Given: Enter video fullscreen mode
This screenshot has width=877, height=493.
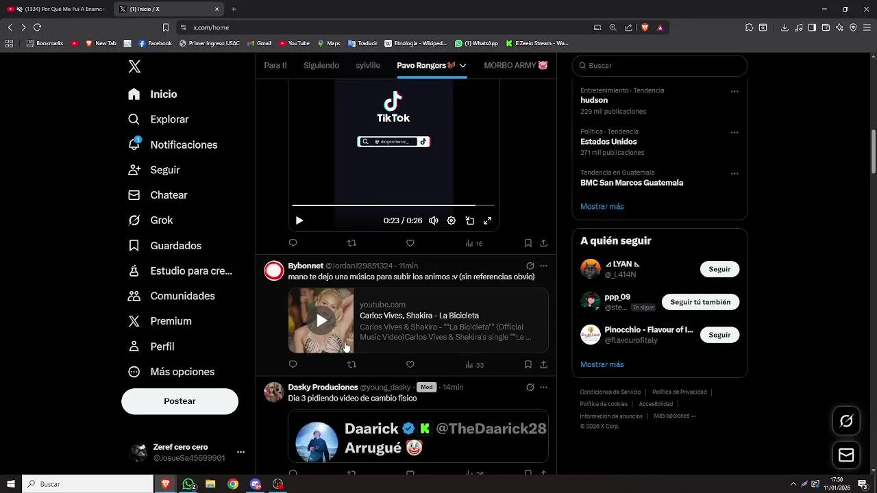Looking at the screenshot, I should coord(488,220).
